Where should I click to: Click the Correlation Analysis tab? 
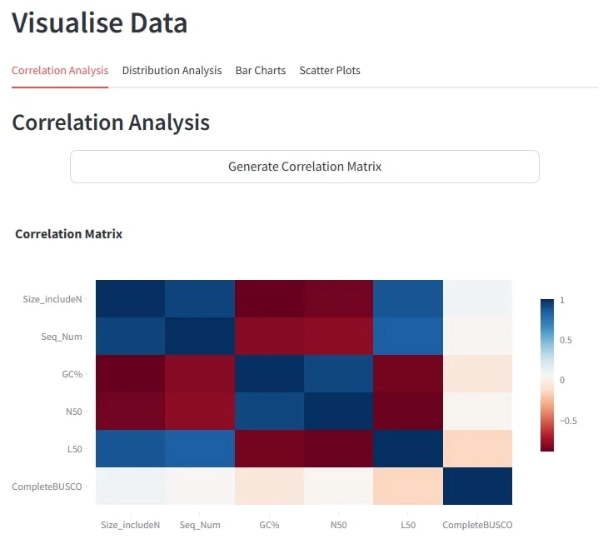[x=60, y=71]
